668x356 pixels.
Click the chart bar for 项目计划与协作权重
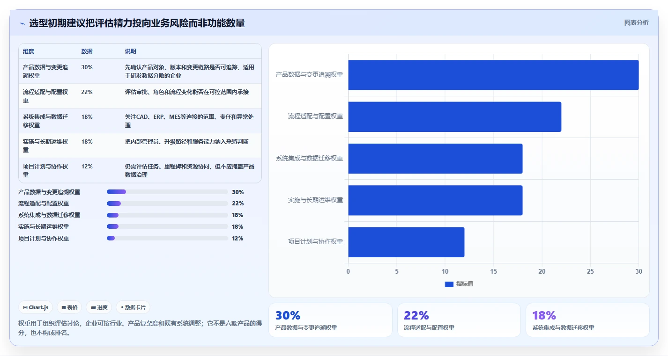click(406, 242)
